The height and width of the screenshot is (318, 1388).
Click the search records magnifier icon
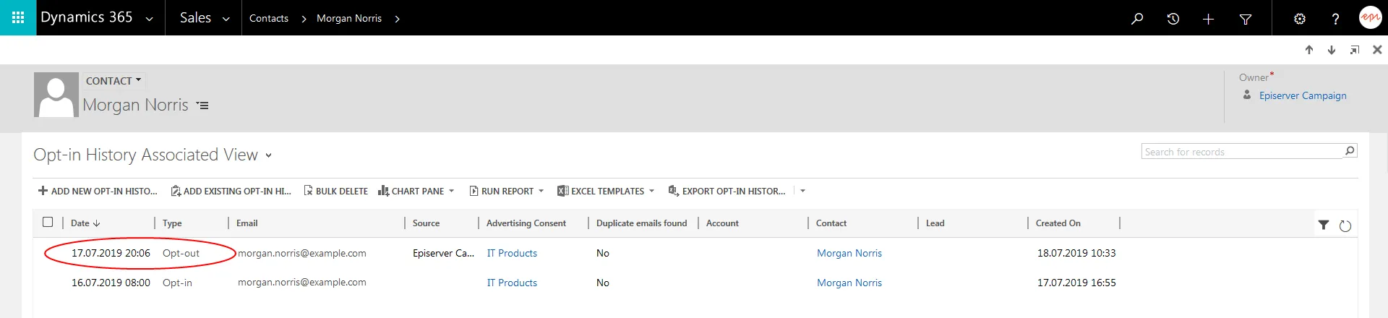[1350, 151]
